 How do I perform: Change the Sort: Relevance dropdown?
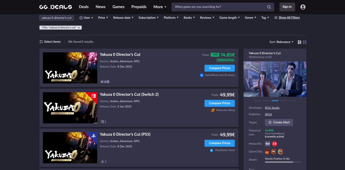(x=281, y=42)
